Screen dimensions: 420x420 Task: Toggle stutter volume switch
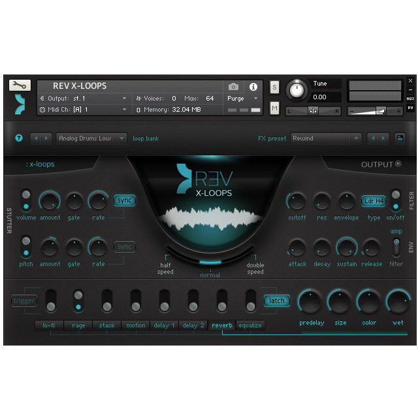[x=26, y=201]
